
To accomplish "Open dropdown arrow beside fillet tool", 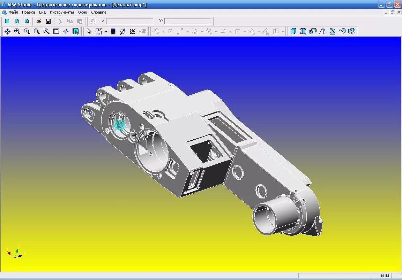I will click(245, 32).
